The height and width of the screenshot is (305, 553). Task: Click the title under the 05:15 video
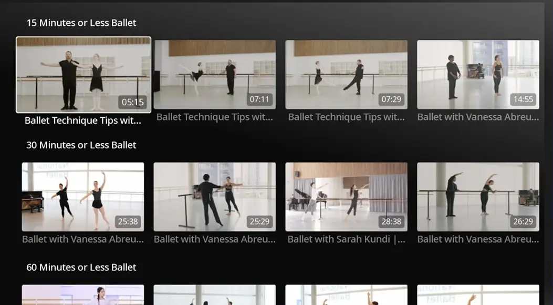pyautogui.click(x=83, y=120)
